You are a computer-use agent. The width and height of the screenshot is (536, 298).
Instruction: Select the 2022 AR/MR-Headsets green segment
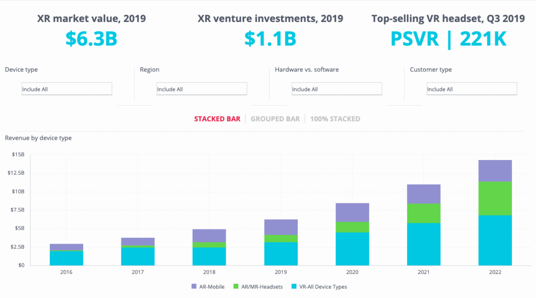pos(495,198)
